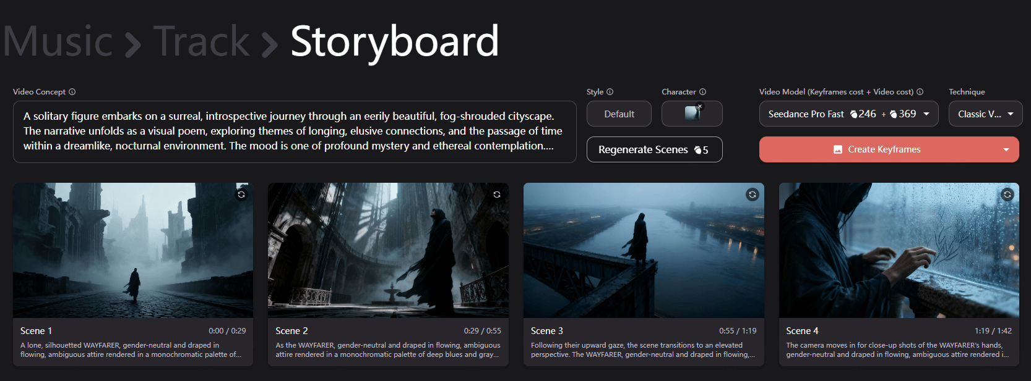Click the Video Concept info icon
This screenshot has width=1031, height=381.
point(72,92)
